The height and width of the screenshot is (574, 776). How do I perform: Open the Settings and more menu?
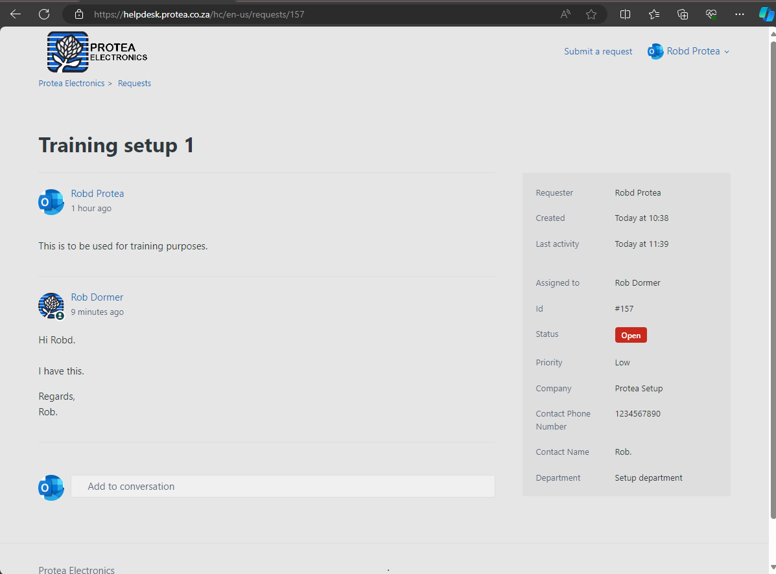[x=739, y=14]
